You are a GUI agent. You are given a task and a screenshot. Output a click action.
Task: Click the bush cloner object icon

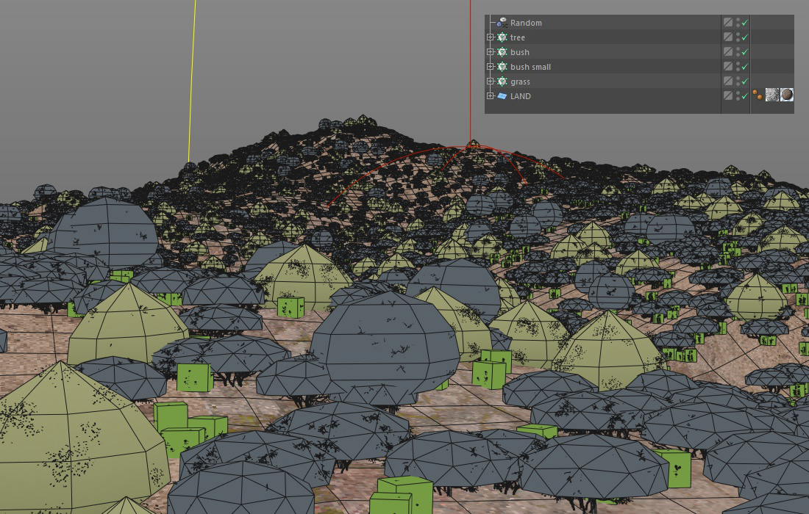coord(502,52)
